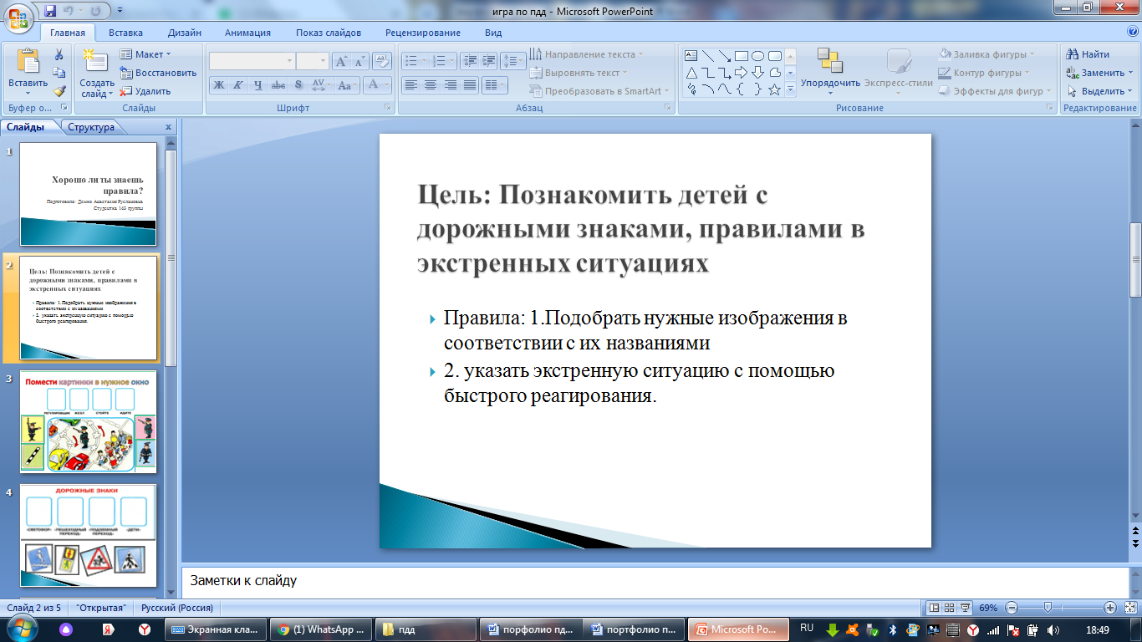1142x642 pixels.
Task: Select slide 1 title thumbnail
Action: coord(88,194)
